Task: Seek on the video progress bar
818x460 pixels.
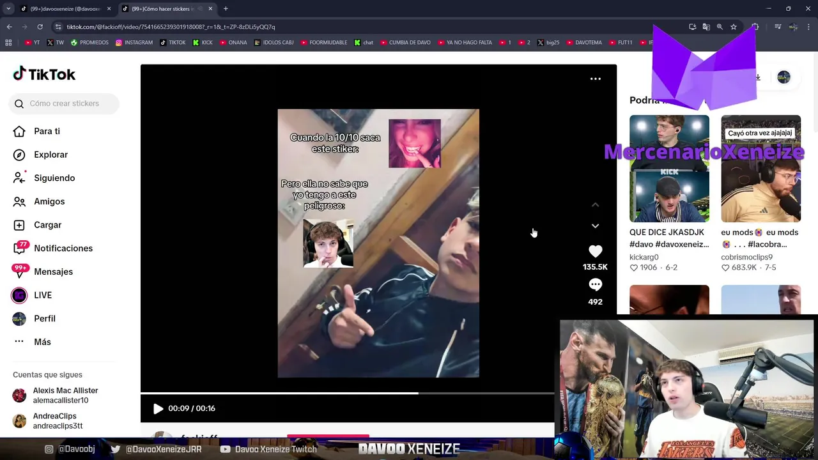Action: pos(347,393)
